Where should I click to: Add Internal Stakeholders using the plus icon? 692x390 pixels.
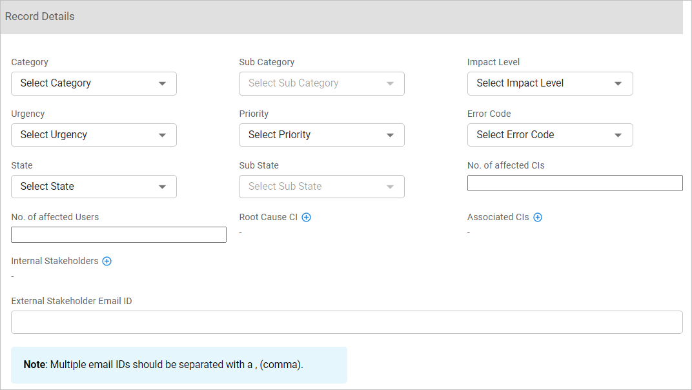pos(107,262)
